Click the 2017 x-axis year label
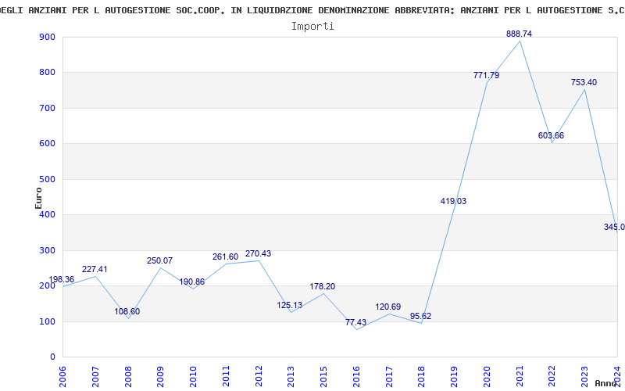625x391 pixels. [x=389, y=377]
